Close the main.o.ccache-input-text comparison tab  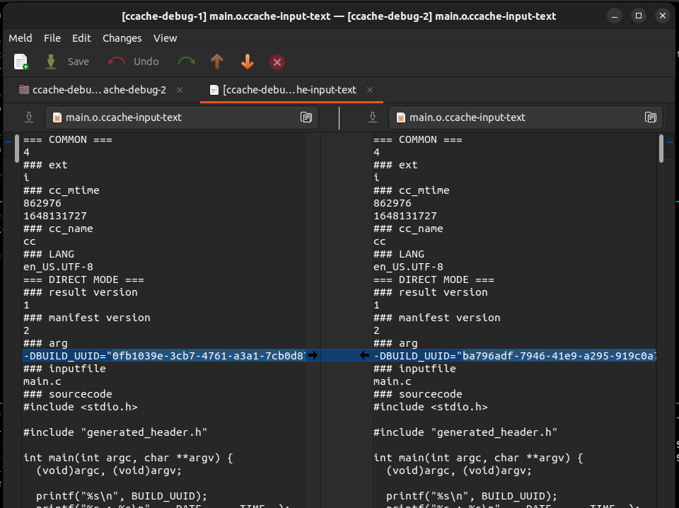370,90
